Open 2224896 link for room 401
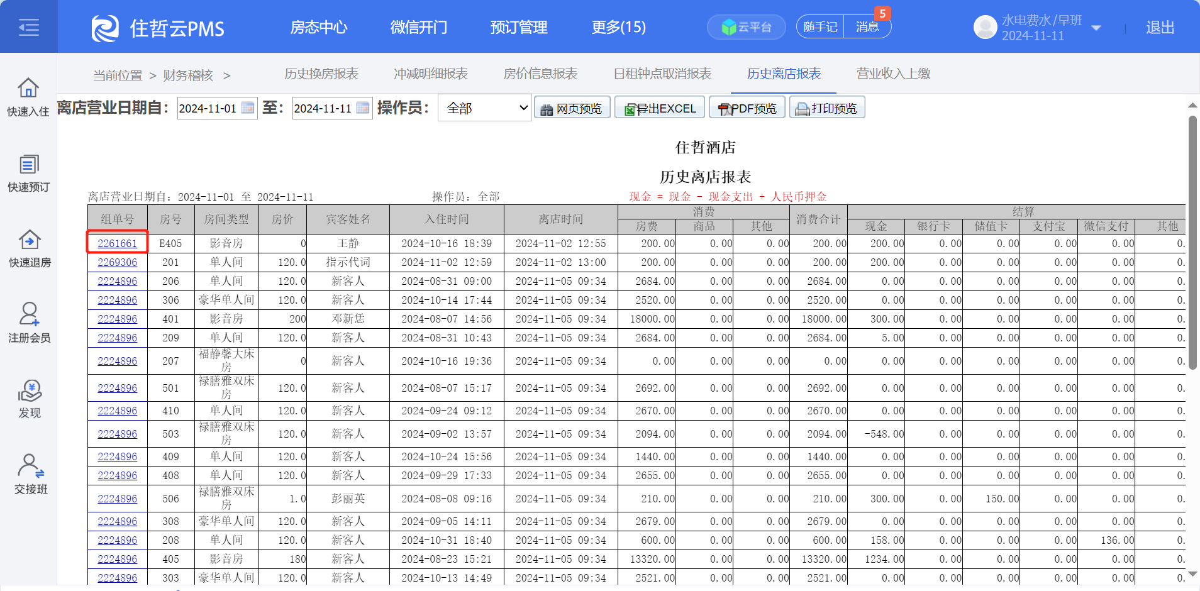 118,319
